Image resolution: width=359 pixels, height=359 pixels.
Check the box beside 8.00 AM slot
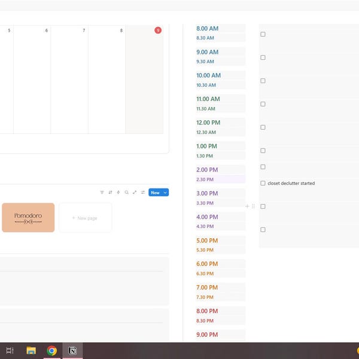coord(263,34)
